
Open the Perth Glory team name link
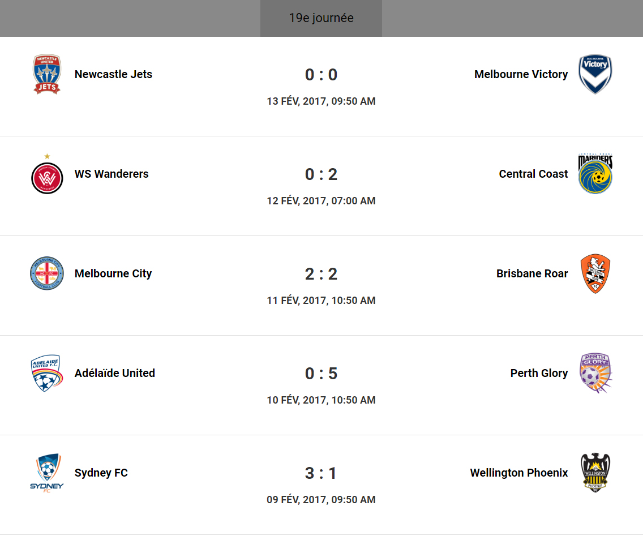tap(539, 373)
